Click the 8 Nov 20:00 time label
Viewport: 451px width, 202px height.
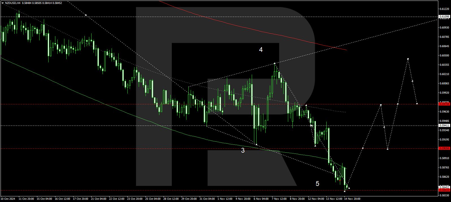point(297,199)
